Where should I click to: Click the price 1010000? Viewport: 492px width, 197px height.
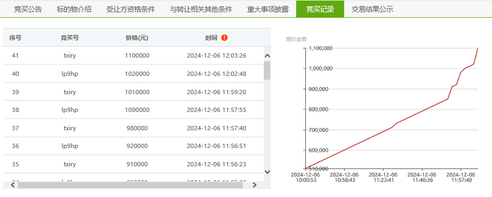(x=137, y=92)
